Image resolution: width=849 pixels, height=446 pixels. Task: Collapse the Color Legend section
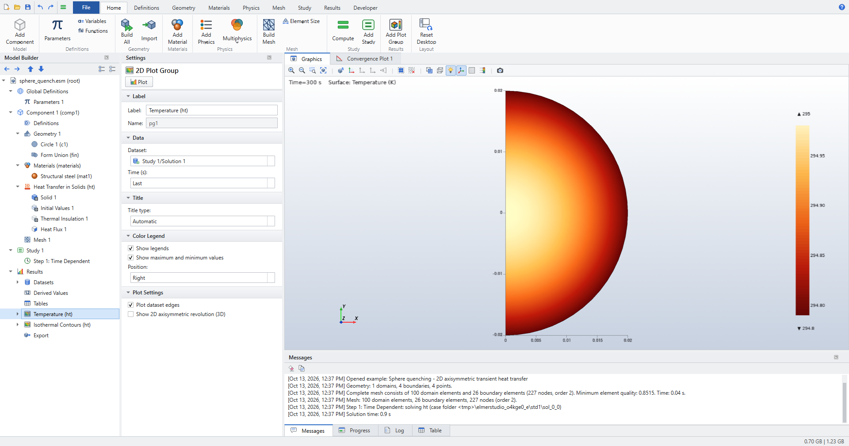point(128,236)
